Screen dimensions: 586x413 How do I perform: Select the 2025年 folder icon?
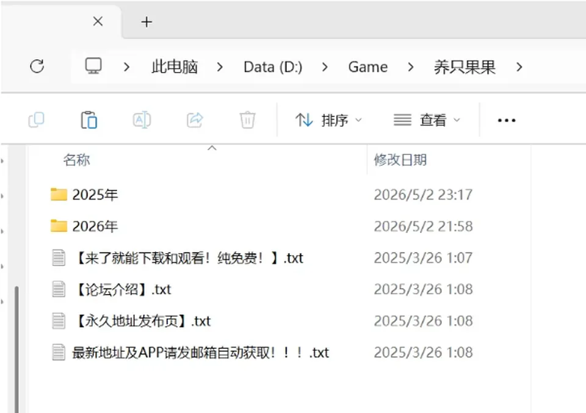(x=59, y=194)
